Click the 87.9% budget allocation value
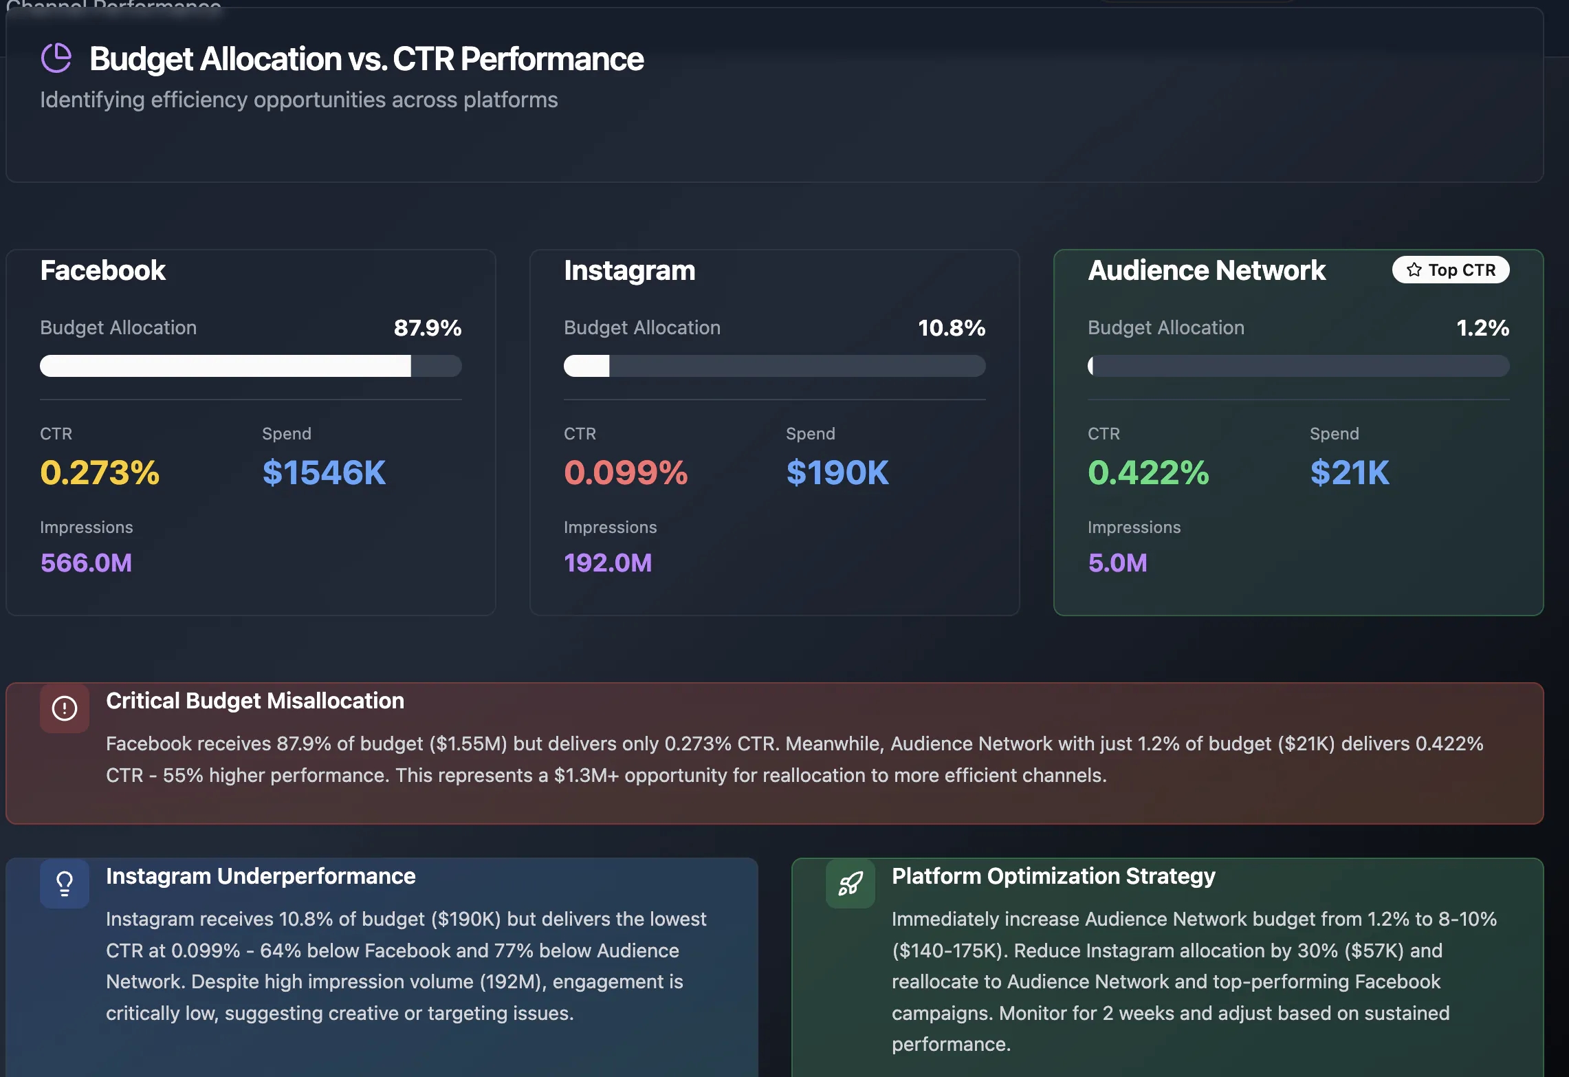Image resolution: width=1569 pixels, height=1077 pixels. [x=428, y=328]
